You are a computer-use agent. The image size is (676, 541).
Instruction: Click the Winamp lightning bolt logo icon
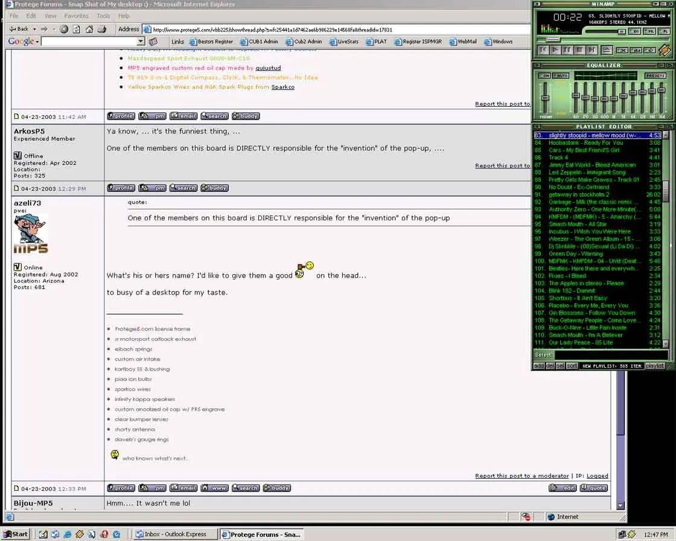pos(664,50)
